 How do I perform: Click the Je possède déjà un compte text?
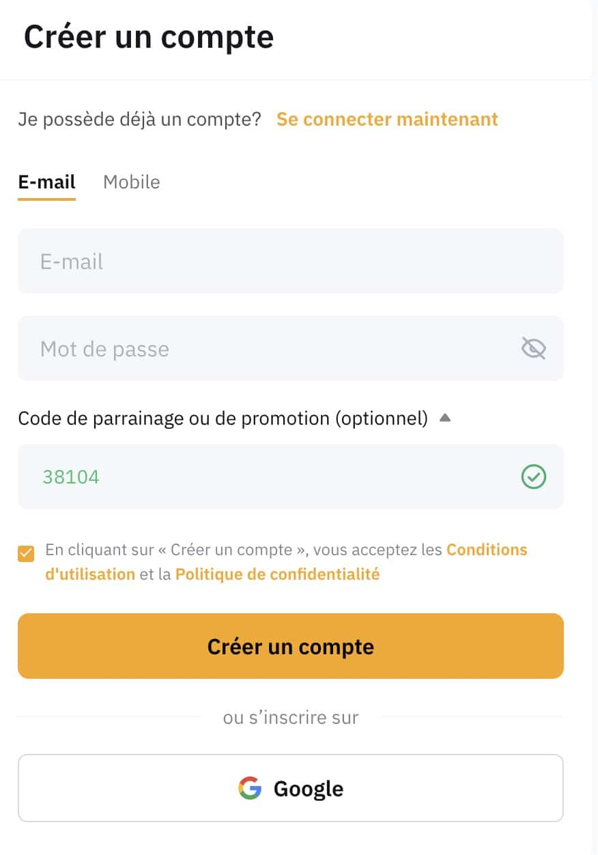pyautogui.click(x=139, y=120)
